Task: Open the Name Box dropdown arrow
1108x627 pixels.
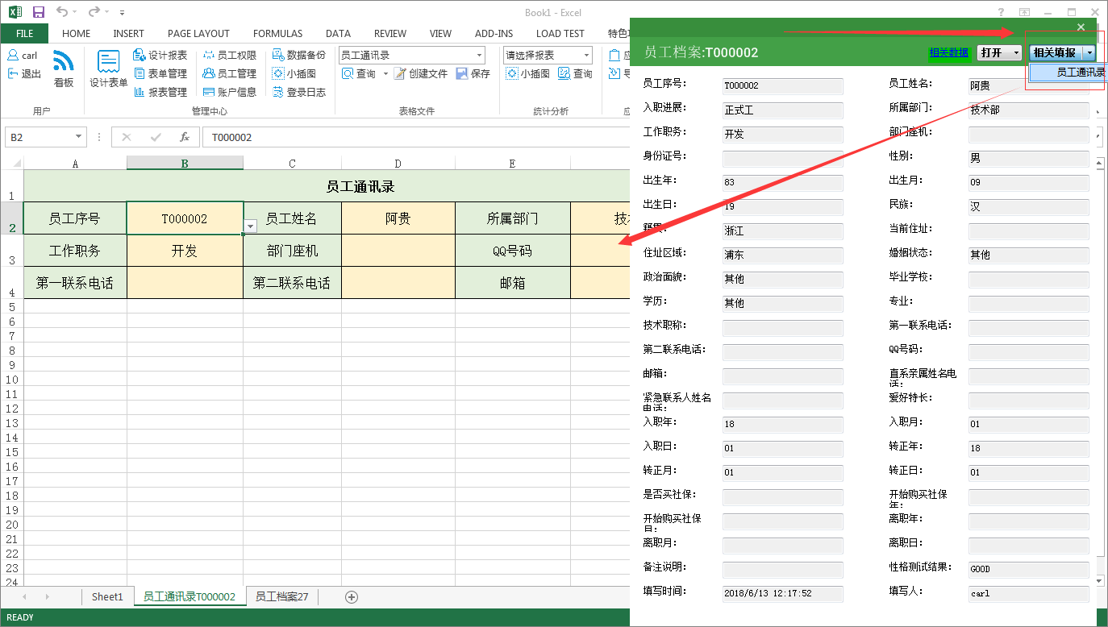Action: point(78,138)
